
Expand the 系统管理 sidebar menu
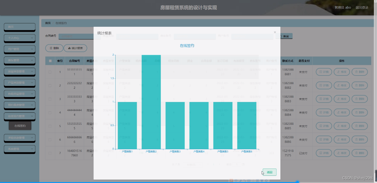pyautogui.click(x=19, y=149)
